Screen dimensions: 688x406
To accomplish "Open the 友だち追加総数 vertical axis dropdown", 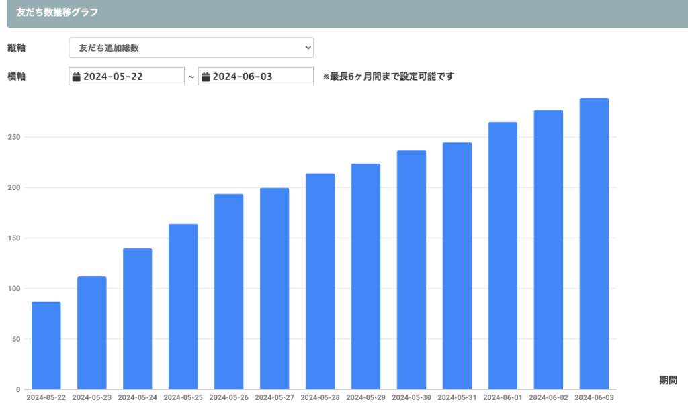I will (x=191, y=48).
